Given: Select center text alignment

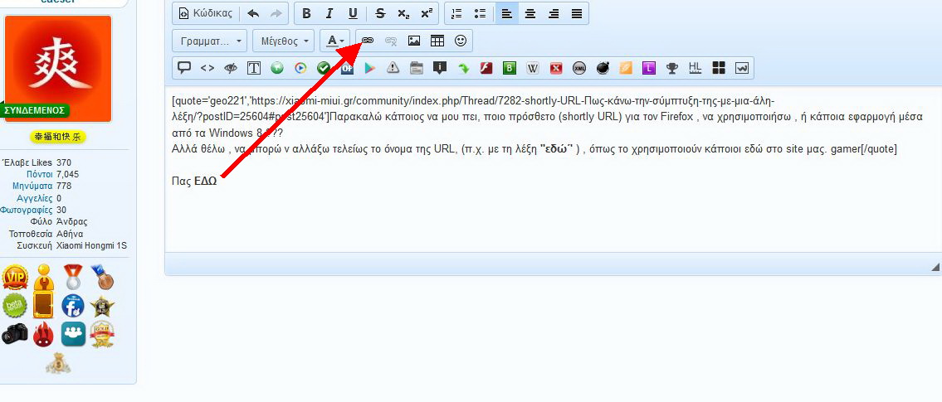Looking at the screenshot, I should pos(530,13).
